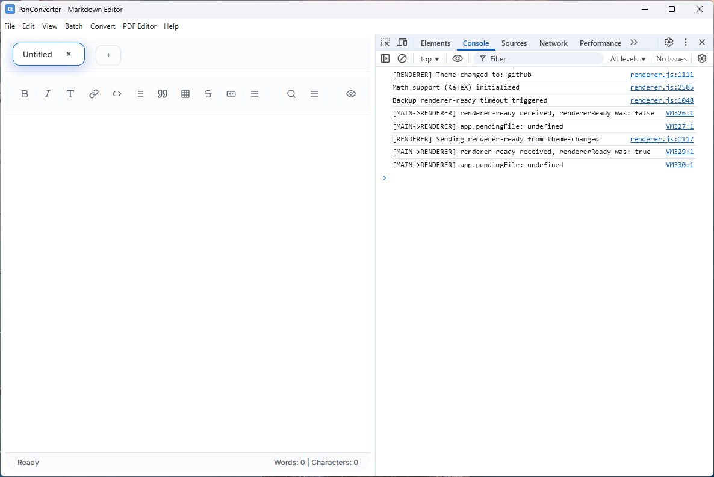Insert inline code with the angle-brackets icon

pos(117,94)
